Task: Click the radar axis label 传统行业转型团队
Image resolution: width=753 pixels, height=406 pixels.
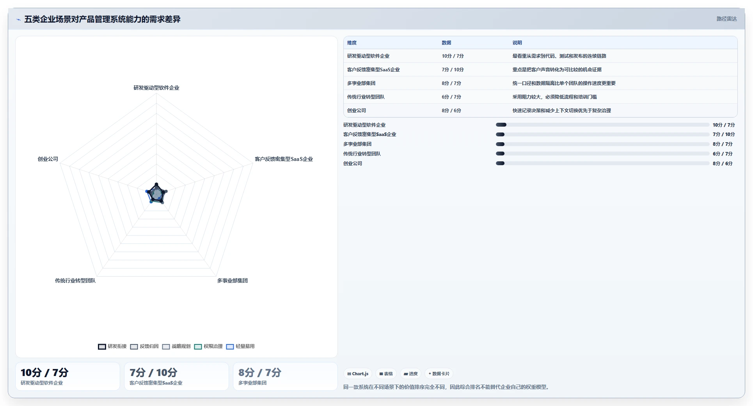Action: coord(75,281)
